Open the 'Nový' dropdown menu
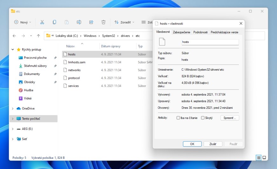 [x=23, y=22]
